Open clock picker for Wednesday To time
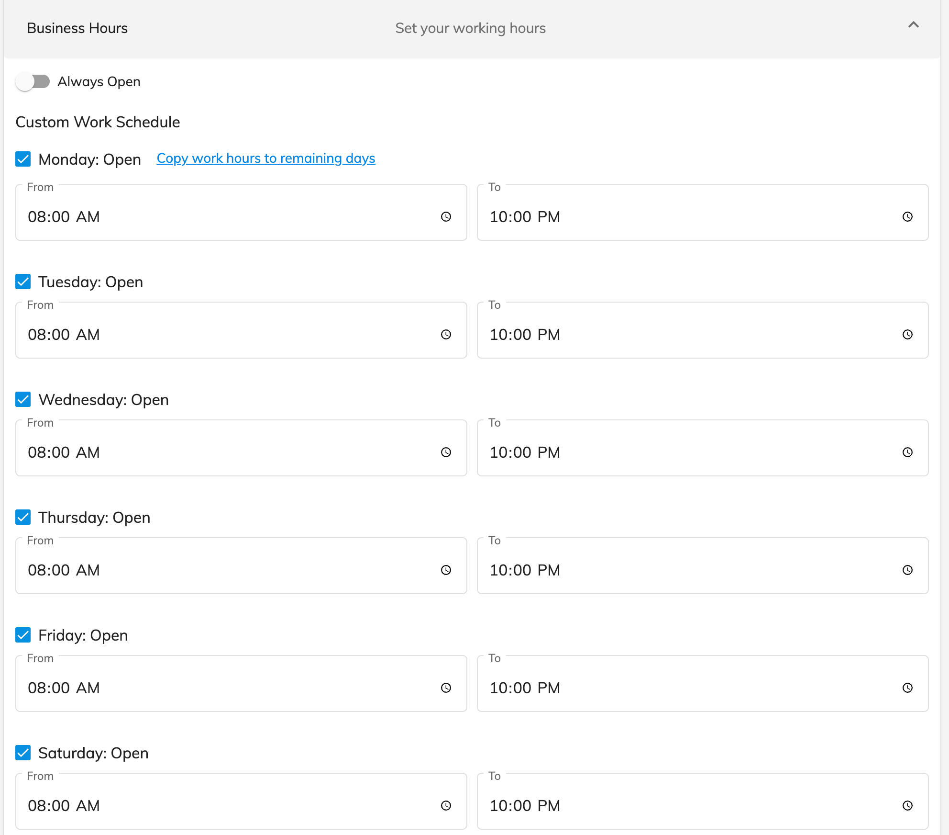The width and height of the screenshot is (949, 835). (907, 452)
